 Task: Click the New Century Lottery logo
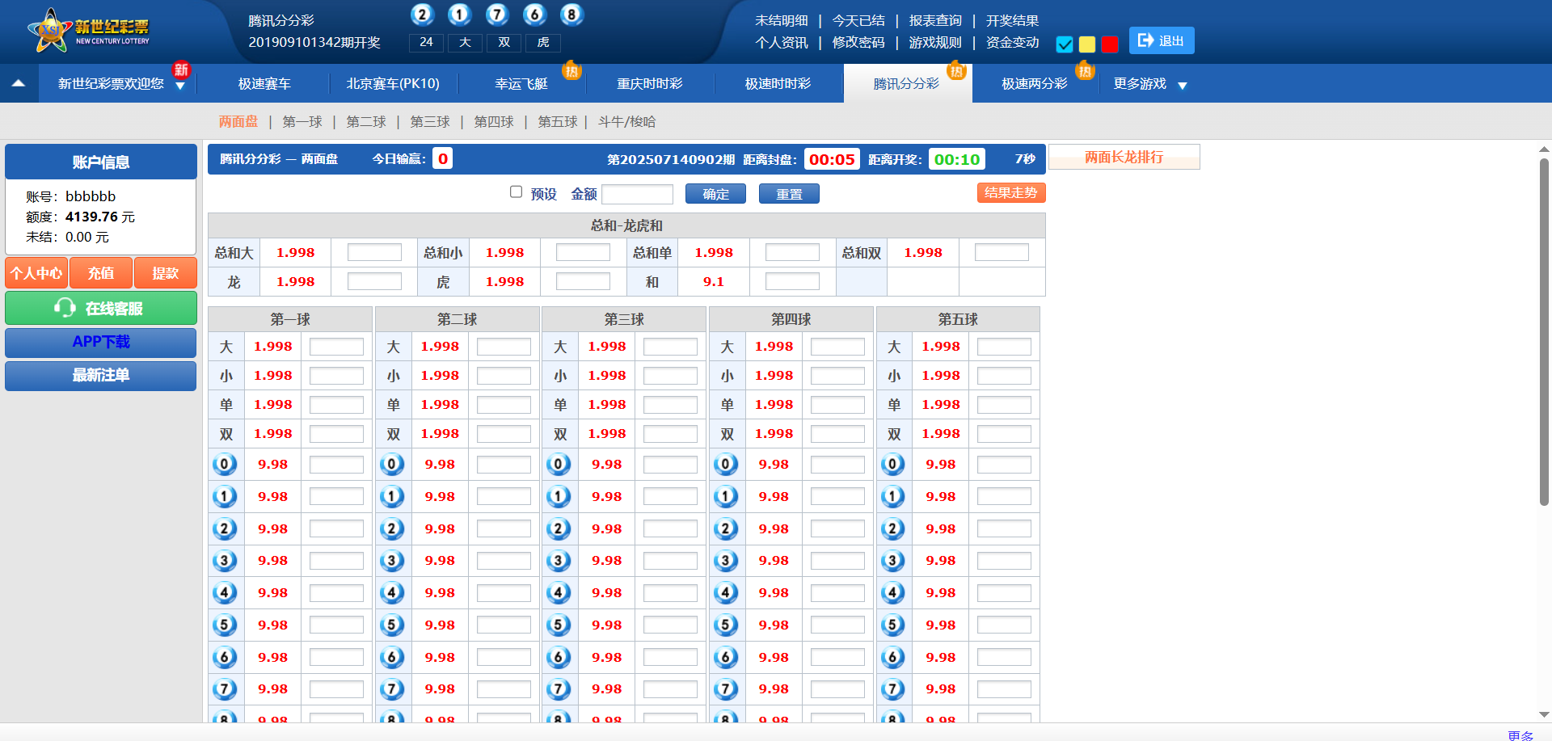point(88,31)
